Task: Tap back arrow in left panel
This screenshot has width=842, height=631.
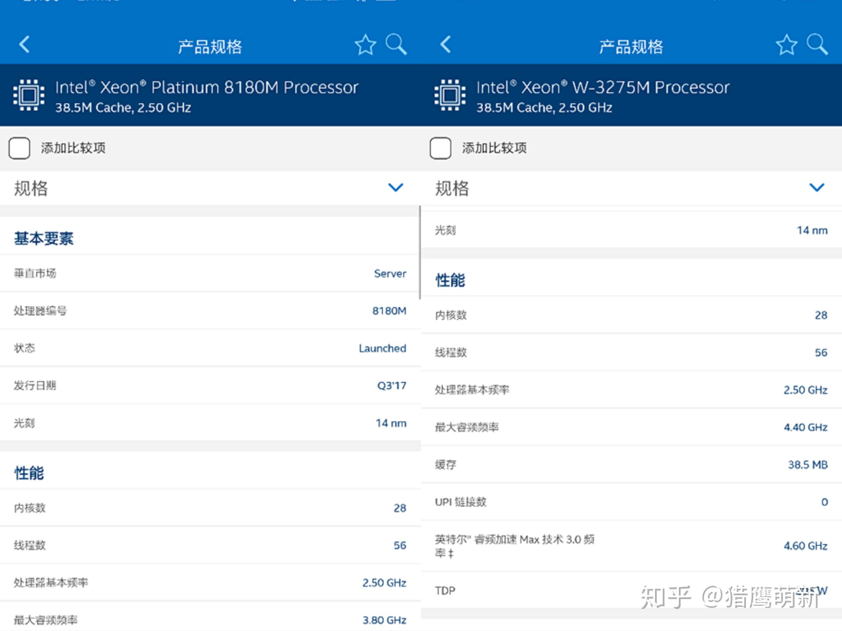Action: click(x=25, y=45)
